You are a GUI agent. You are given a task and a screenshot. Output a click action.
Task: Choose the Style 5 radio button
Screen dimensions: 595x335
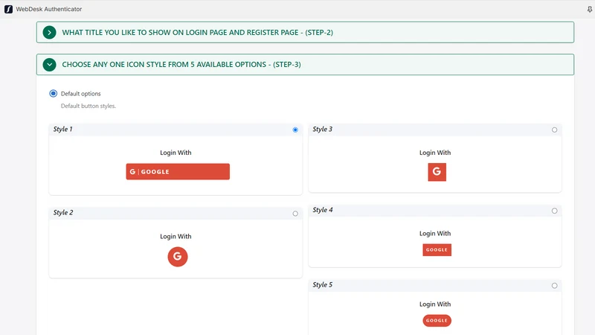point(554,286)
